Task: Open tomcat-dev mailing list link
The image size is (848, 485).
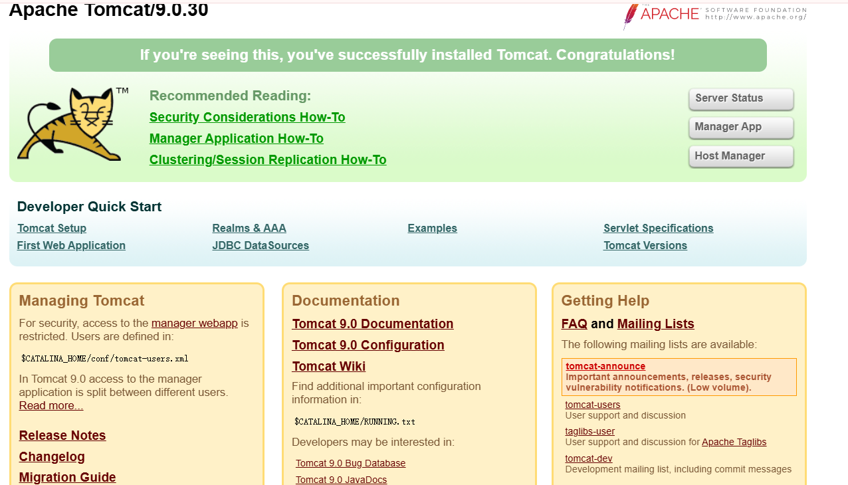Action: [x=589, y=458]
